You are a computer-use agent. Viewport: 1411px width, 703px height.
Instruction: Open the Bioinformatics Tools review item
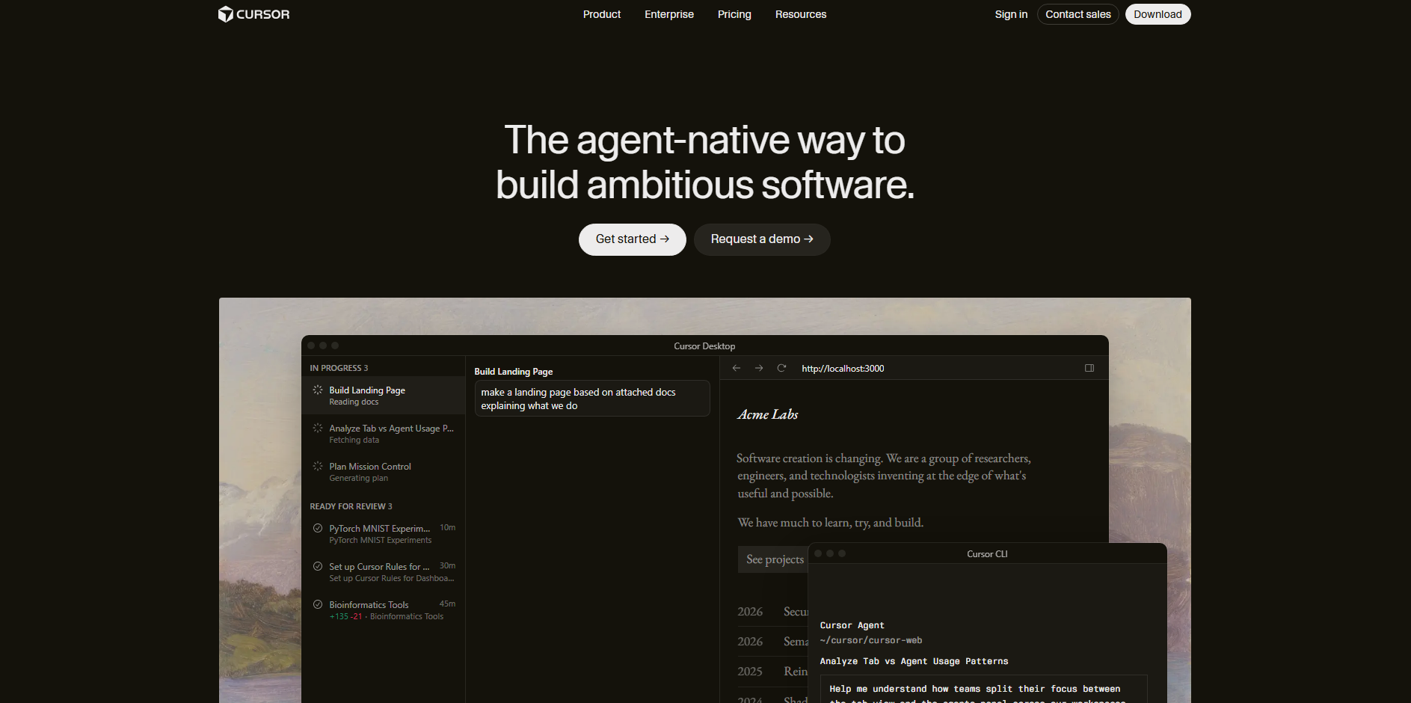384,610
